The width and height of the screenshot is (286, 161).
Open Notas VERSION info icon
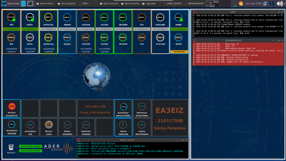tap(123, 125)
